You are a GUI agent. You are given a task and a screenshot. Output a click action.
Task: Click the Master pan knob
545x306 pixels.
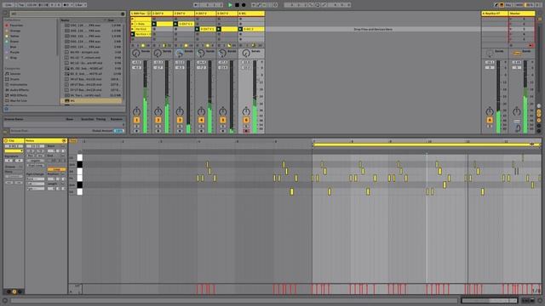(517, 111)
